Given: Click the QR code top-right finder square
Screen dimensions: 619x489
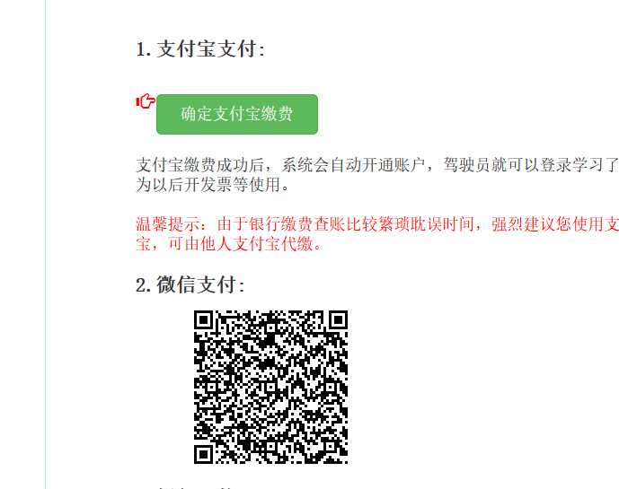Looking at the screenshot, I should 339,319.
